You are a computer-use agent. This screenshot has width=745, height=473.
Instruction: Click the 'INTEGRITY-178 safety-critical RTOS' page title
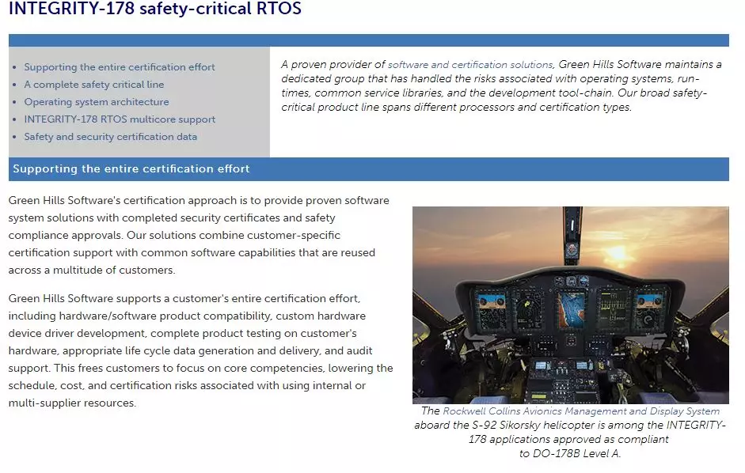pyautogui.click(x=155, y=9)
